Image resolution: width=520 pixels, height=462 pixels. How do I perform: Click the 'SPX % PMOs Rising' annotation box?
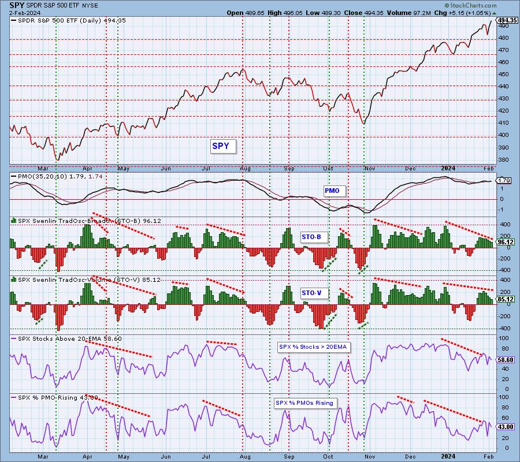306,403
